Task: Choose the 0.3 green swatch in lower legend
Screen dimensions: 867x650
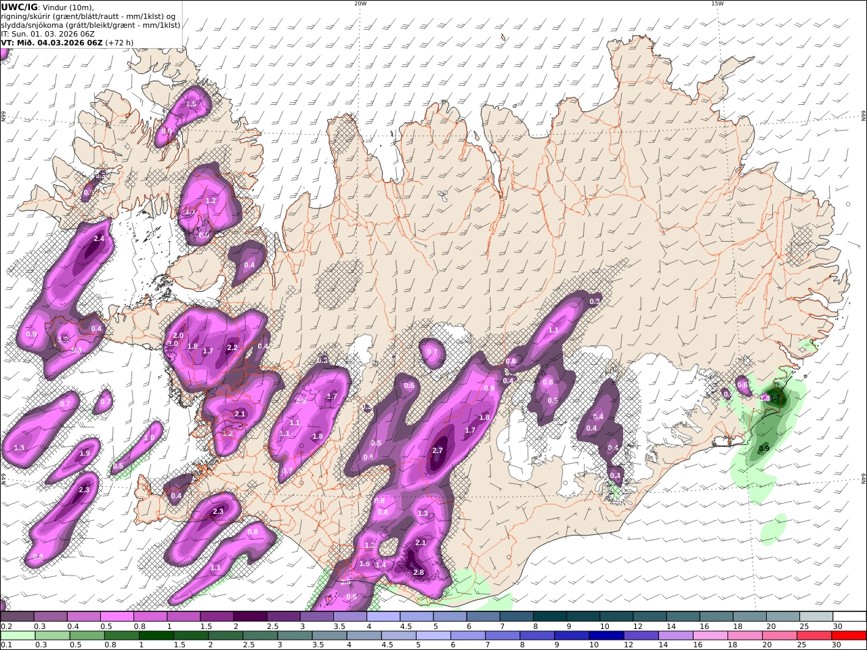Action: [53, 636]
